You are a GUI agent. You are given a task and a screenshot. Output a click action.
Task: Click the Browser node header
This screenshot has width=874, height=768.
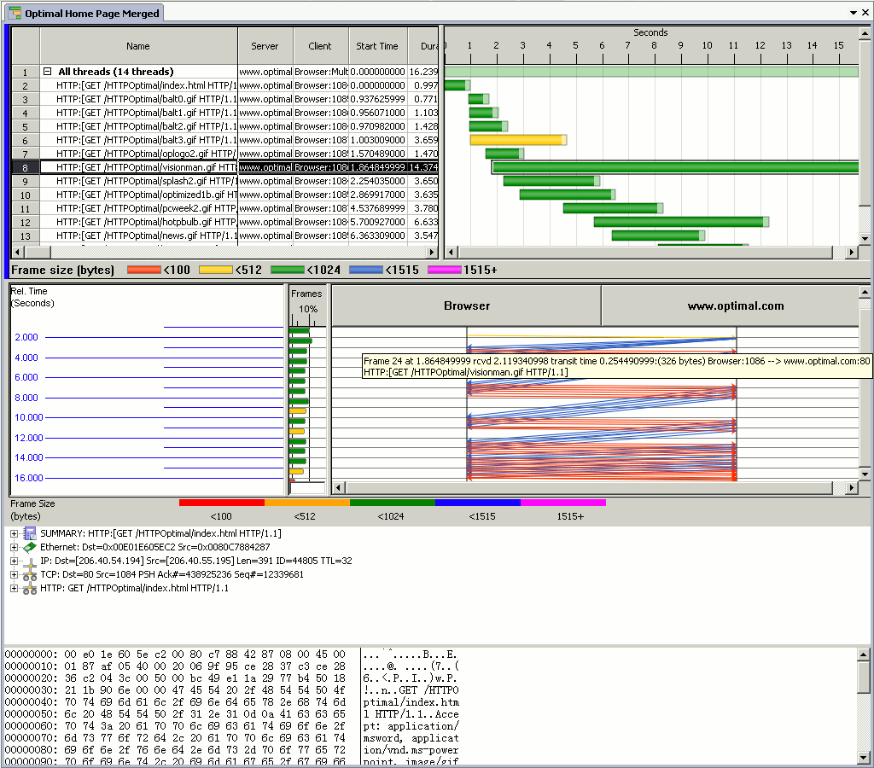pyautogui.click(x=467, y=306)
